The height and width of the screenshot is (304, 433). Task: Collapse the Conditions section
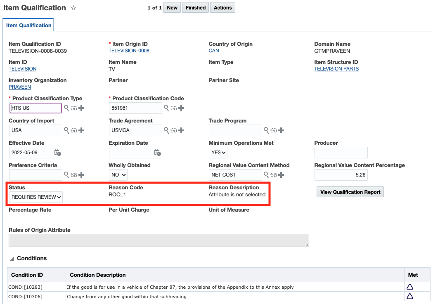pyautogui.click(x=12, y=259)
